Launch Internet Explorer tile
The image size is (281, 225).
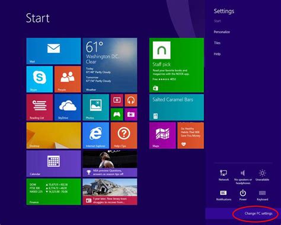coord(95,135)
